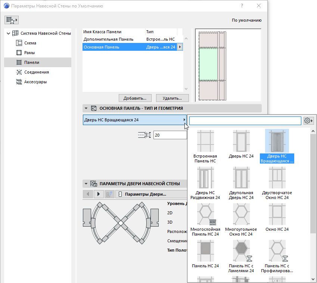Open Параметры Двери... page dropdown
Image resolution: width=317 pixels, height=283 pixels.
tap(152, 194)
